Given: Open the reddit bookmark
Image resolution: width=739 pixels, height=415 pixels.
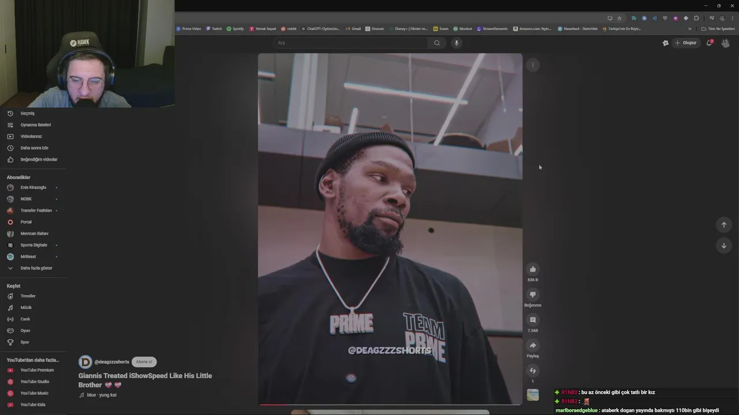Looking at the screenshot, I should point(289,29).
